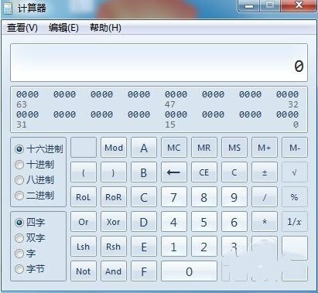Click the Xor logic key

114,222
